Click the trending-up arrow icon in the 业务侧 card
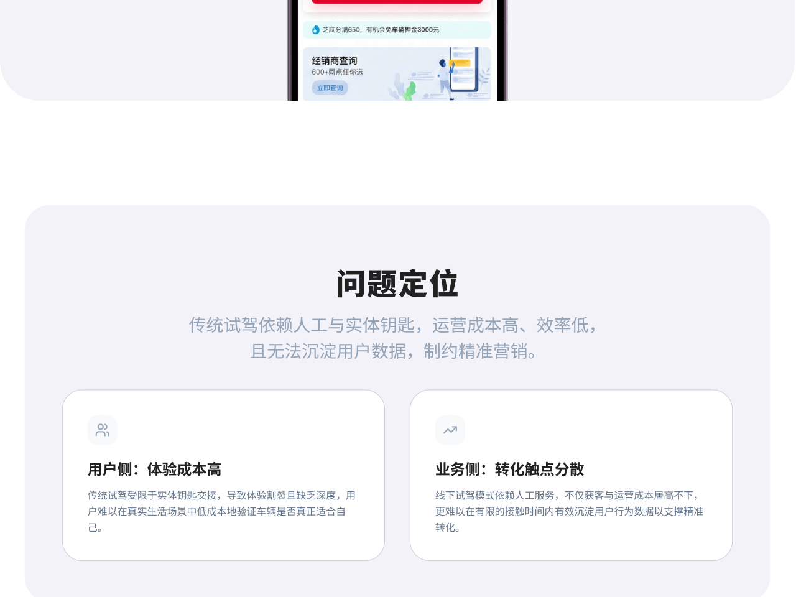The image size is (796, 597). coord(450,430)
